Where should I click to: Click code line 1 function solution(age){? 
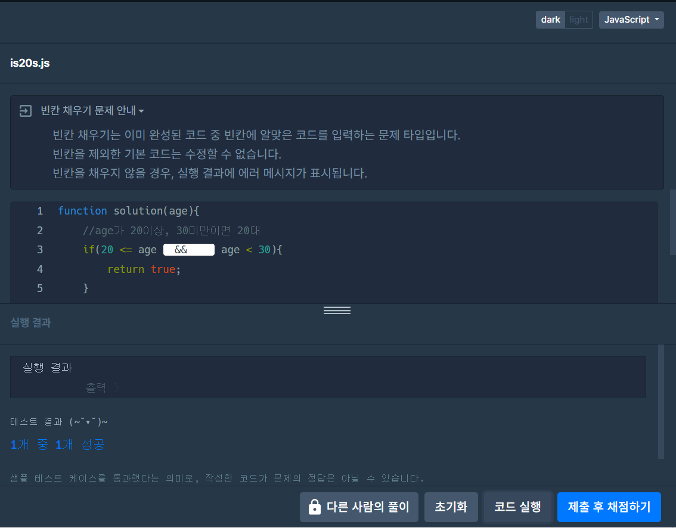point(129,211)
